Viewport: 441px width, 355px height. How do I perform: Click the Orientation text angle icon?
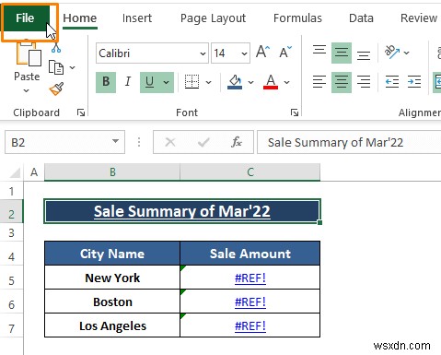392,52
